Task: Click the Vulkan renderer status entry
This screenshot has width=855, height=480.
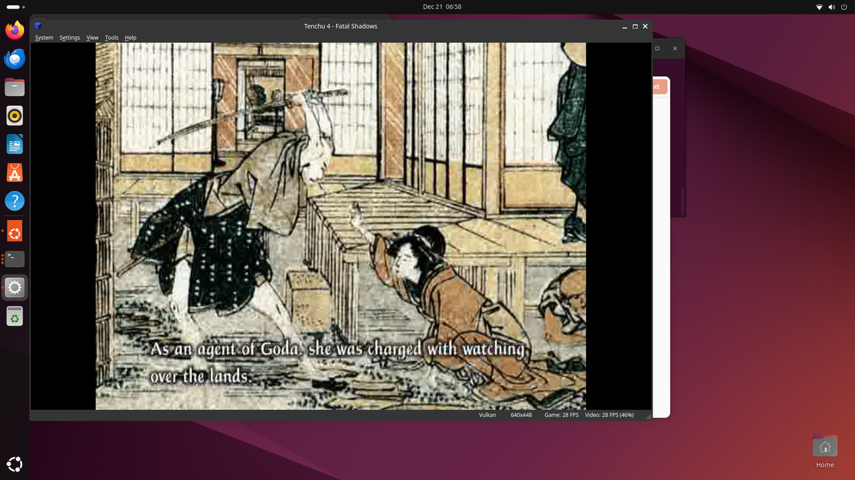Action: click(x=488, y=415)
